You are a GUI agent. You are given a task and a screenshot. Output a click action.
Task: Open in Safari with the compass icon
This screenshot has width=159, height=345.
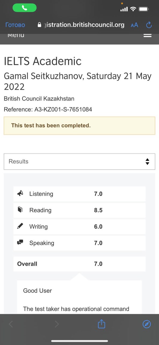click(x=147, y=324)
